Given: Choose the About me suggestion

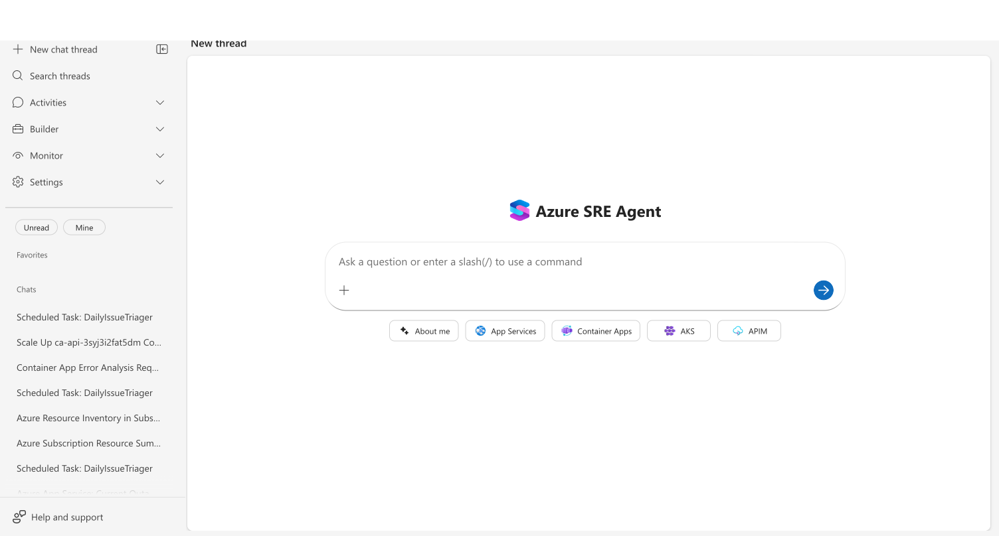Looking at the screenshot, I should point(424,331).
